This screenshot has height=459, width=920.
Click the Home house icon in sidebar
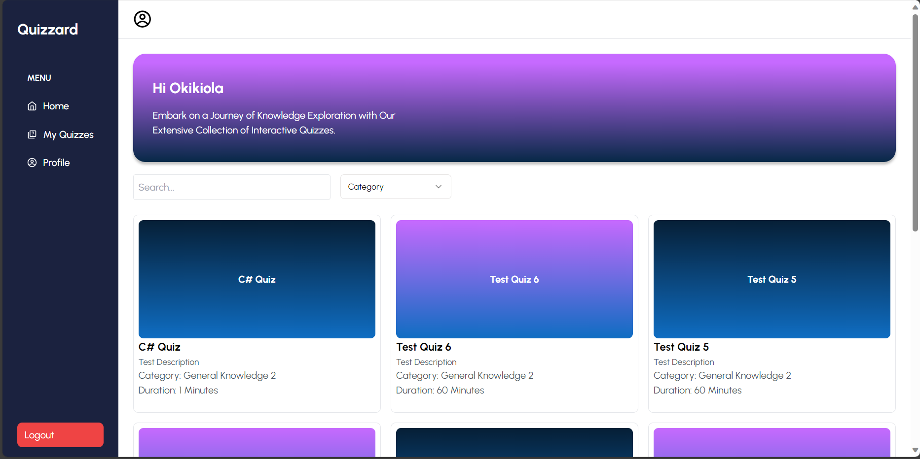pos(32,106)
